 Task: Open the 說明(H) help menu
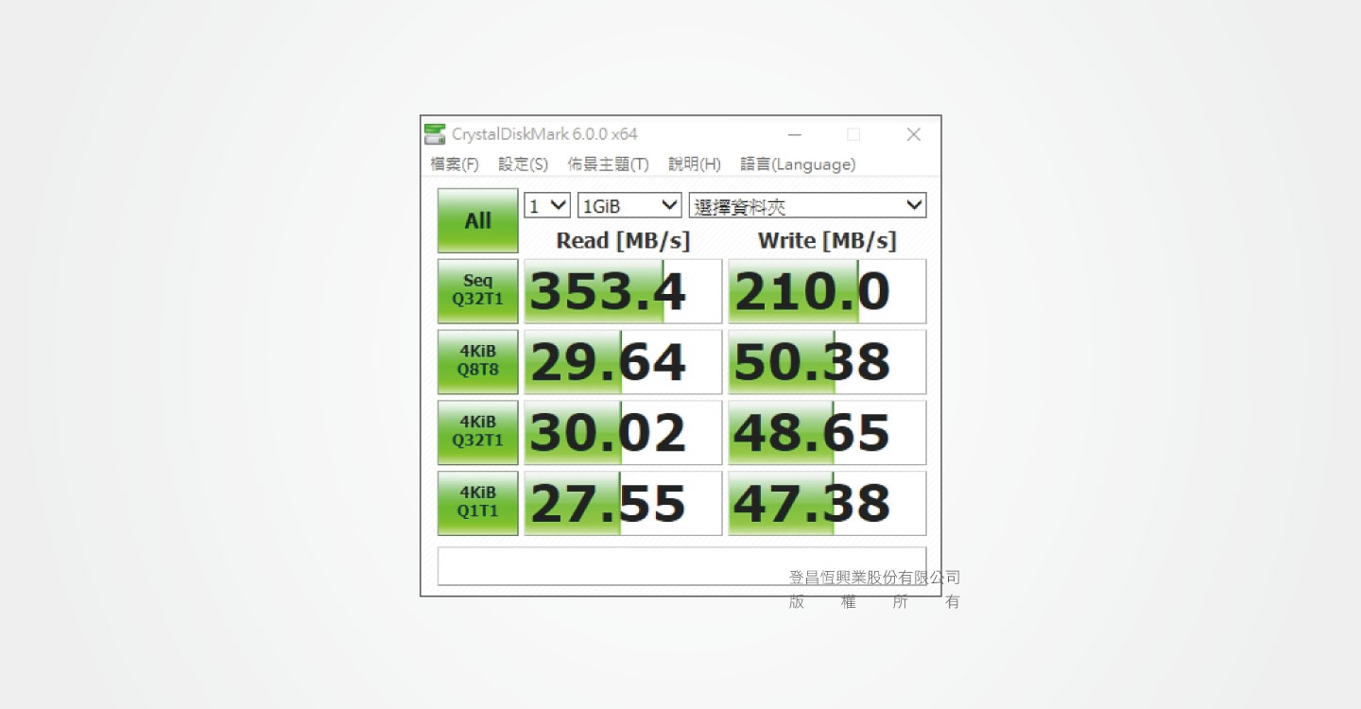pyautogui.click(x=695, y=164)
